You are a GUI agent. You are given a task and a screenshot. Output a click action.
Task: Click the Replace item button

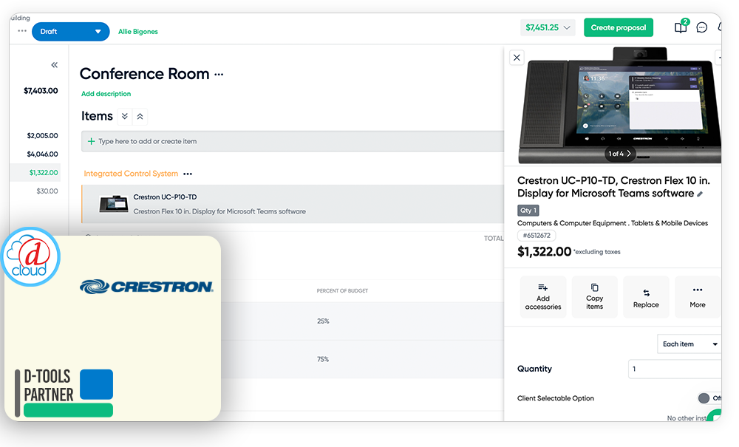646,297
